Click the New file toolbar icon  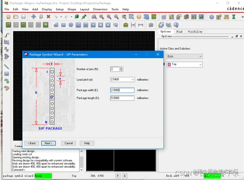coord(8,17)
